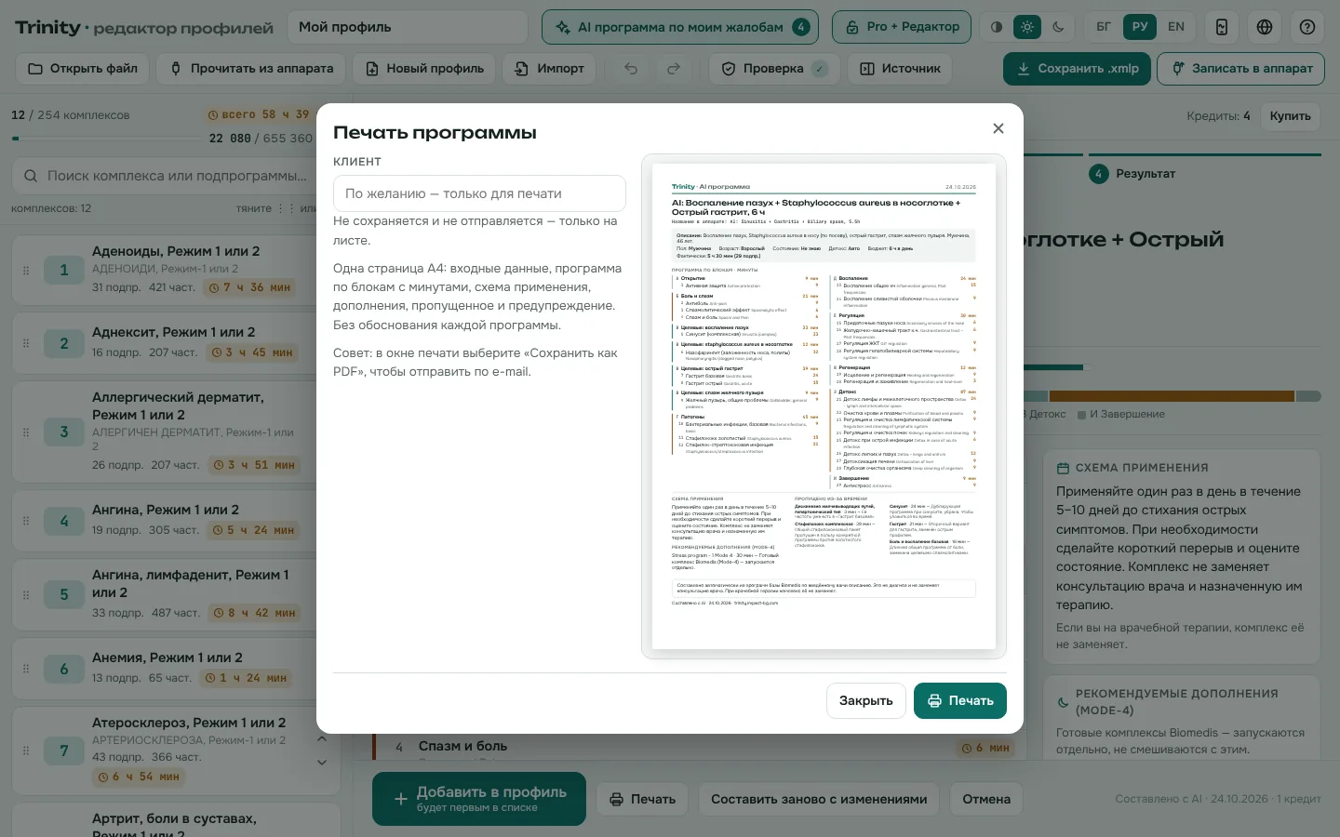The height and width of the screenshot is (837, 1340).
Task: Open the A4 print preview thumbnail
Action: tap(824, 406)
